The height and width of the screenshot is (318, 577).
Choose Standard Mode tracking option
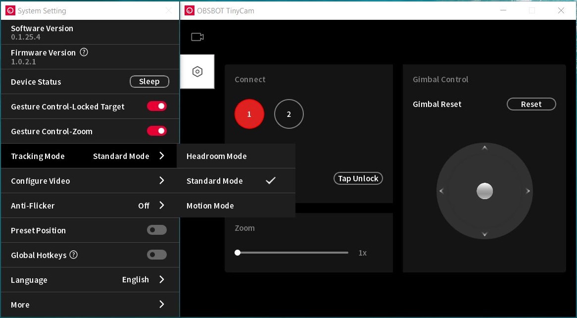point(236,181)
